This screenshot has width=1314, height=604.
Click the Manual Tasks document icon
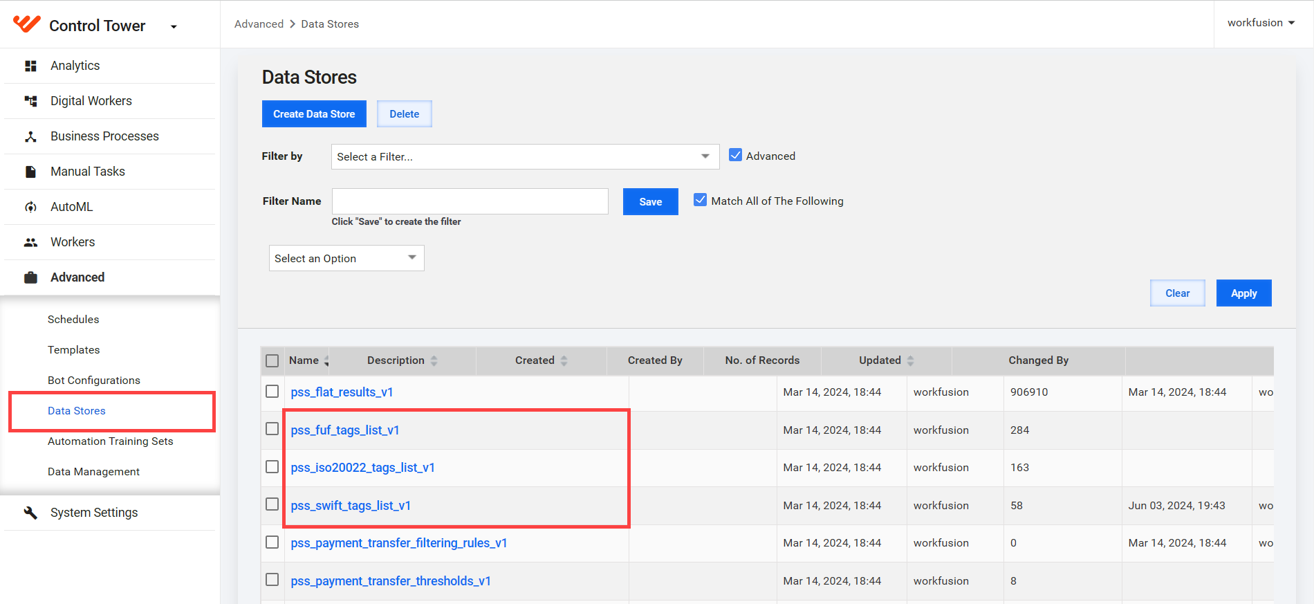[30, 172]
